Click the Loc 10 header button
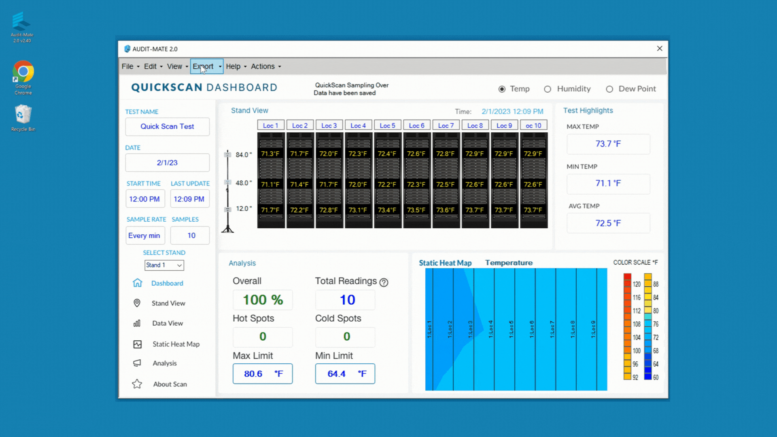The width and height of the screenshot is (777, 437). click(x=534, y=125)
